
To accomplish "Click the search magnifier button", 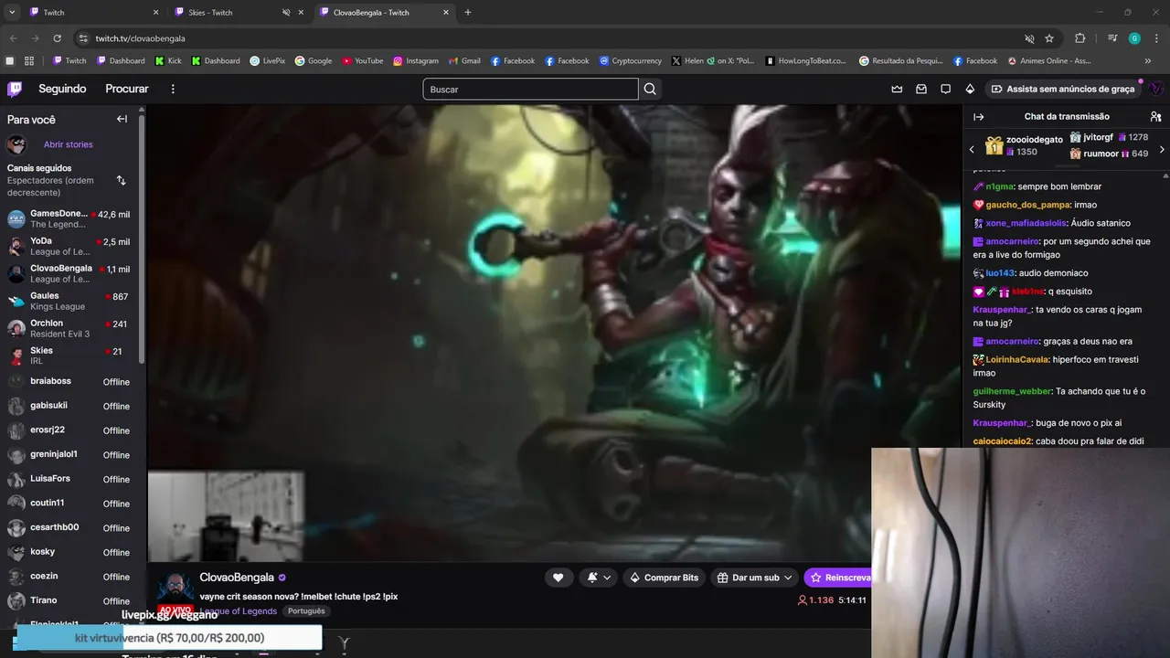I will tap(650, 89).
